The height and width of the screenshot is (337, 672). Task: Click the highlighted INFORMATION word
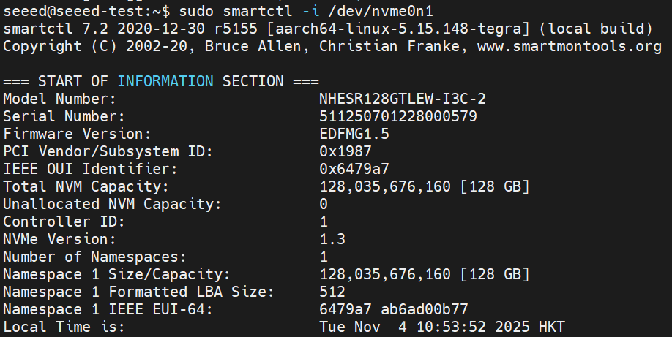tap(165, 81)
